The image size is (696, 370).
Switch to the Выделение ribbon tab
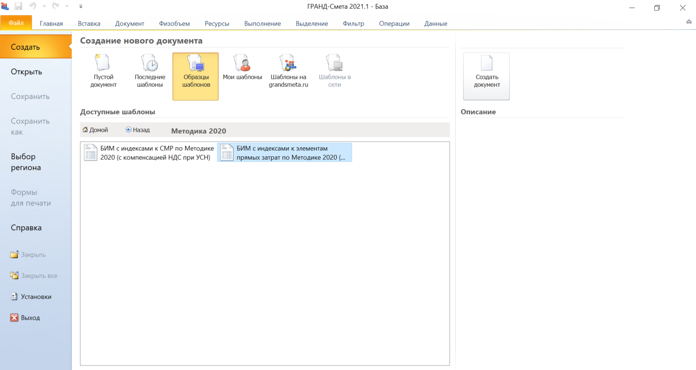click(x=312, y=24)
